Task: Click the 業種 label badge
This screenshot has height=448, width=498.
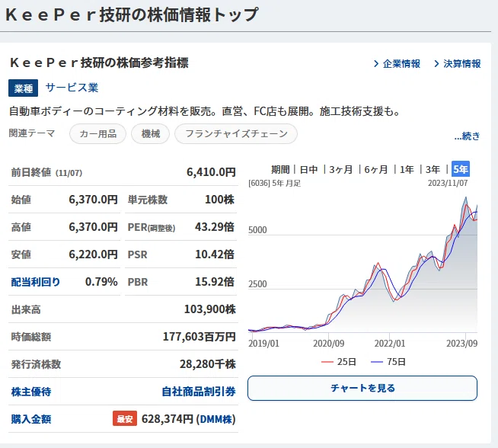Action: tap(23, 88)
